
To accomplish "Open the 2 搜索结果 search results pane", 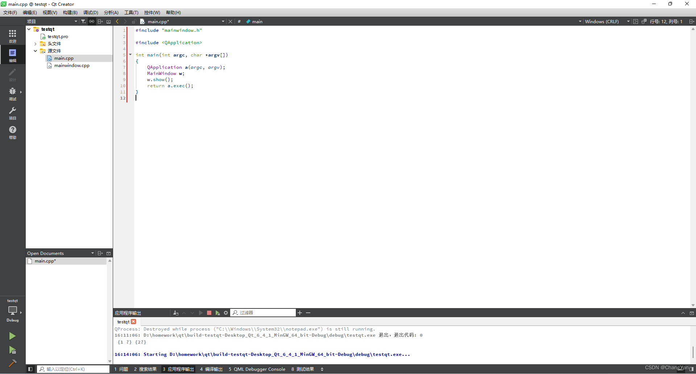I will (145, 369).
